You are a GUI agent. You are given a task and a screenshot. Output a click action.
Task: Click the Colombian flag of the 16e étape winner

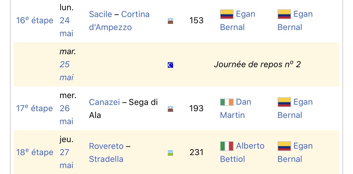tap(227, 14)
